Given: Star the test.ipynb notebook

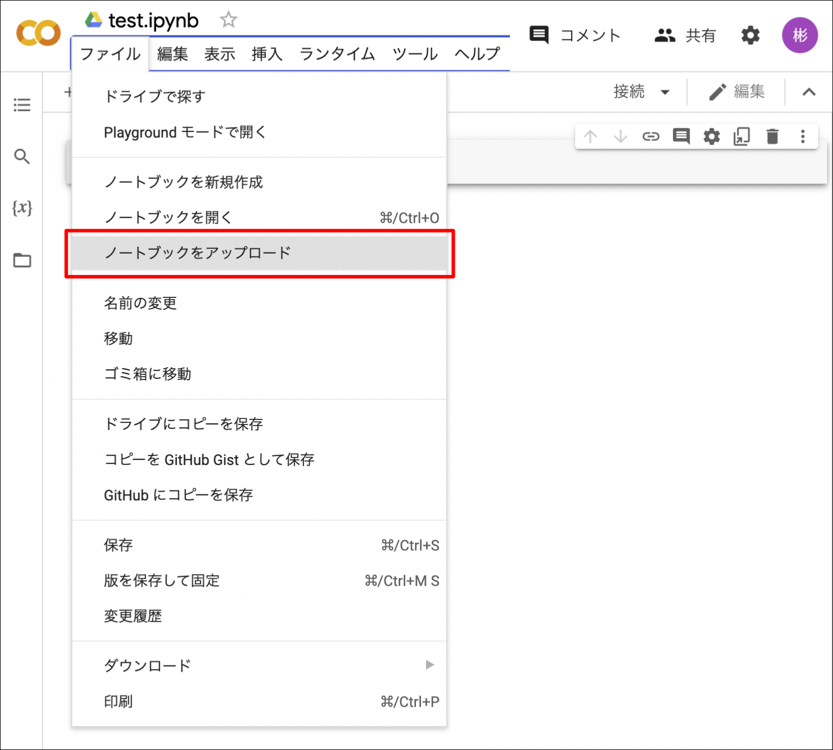Looking at the screenshot, I should click(x=228, y=19).
